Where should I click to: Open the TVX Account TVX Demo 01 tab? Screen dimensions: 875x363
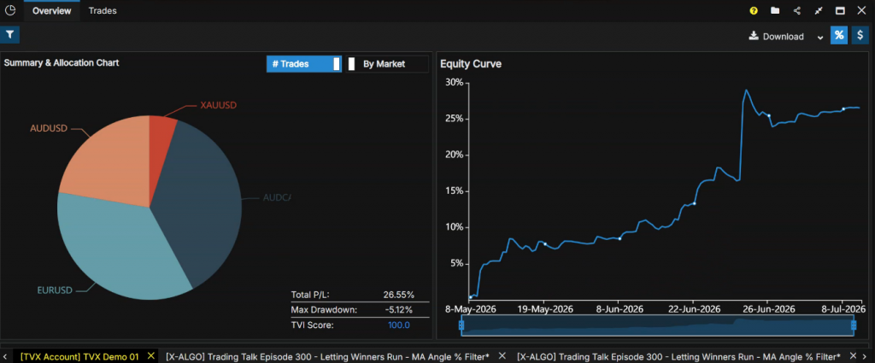[x=79, y=356]
